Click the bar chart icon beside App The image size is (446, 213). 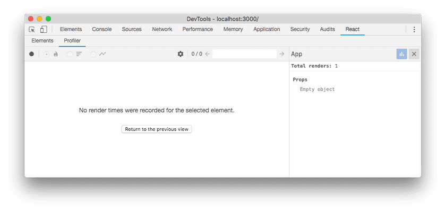click(401, 54)
